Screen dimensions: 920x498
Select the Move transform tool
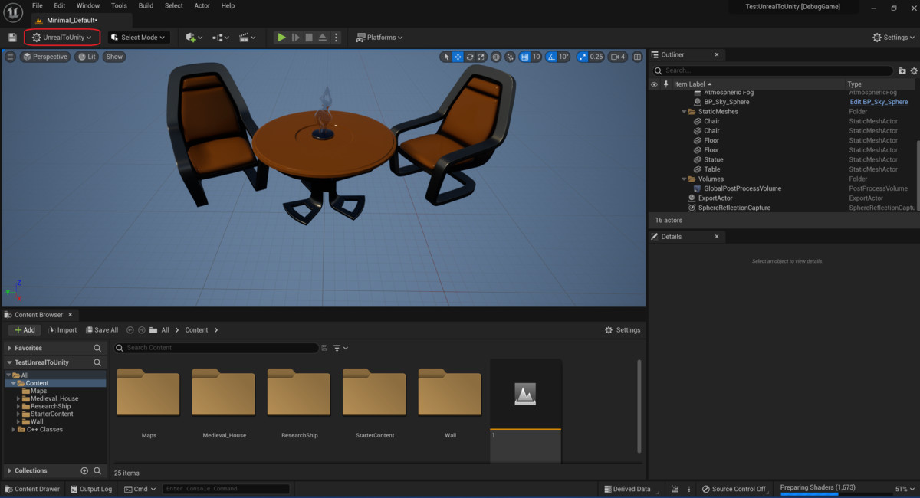pos(458,57)
